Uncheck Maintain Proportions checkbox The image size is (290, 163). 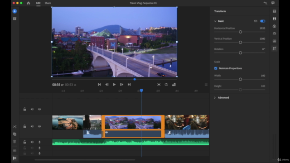(216, 68)
